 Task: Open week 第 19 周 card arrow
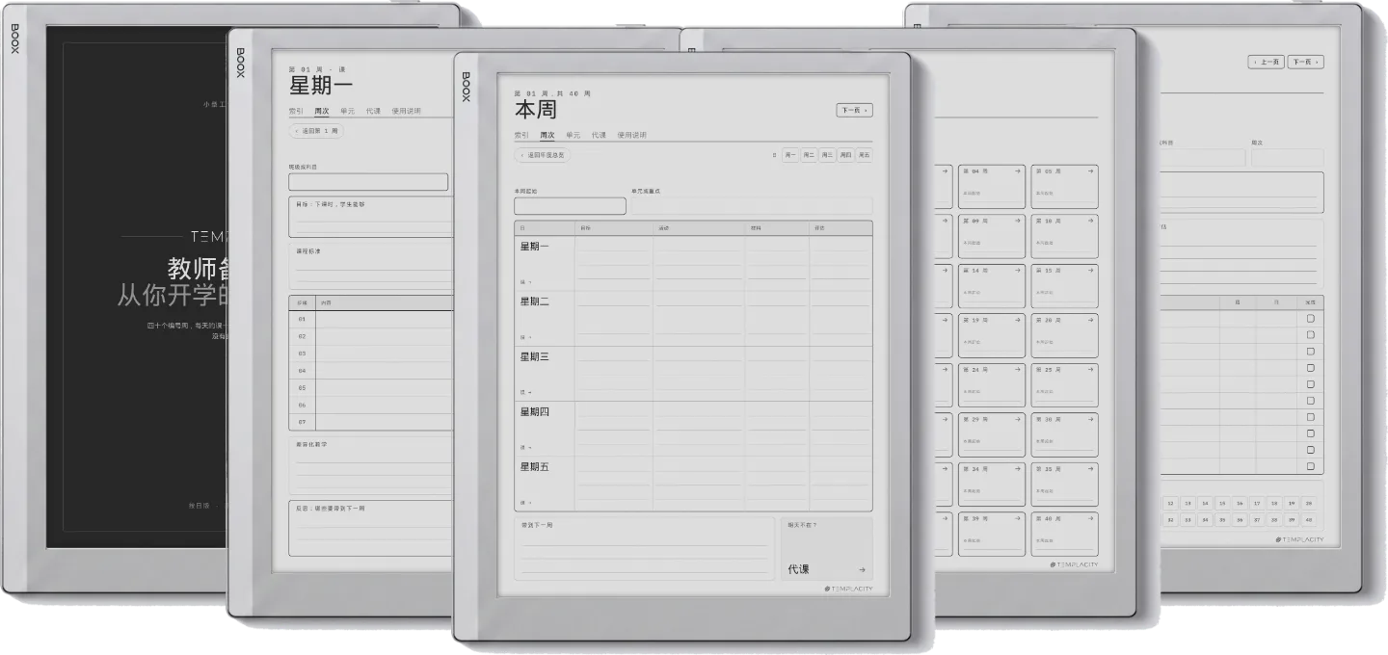1018,320
